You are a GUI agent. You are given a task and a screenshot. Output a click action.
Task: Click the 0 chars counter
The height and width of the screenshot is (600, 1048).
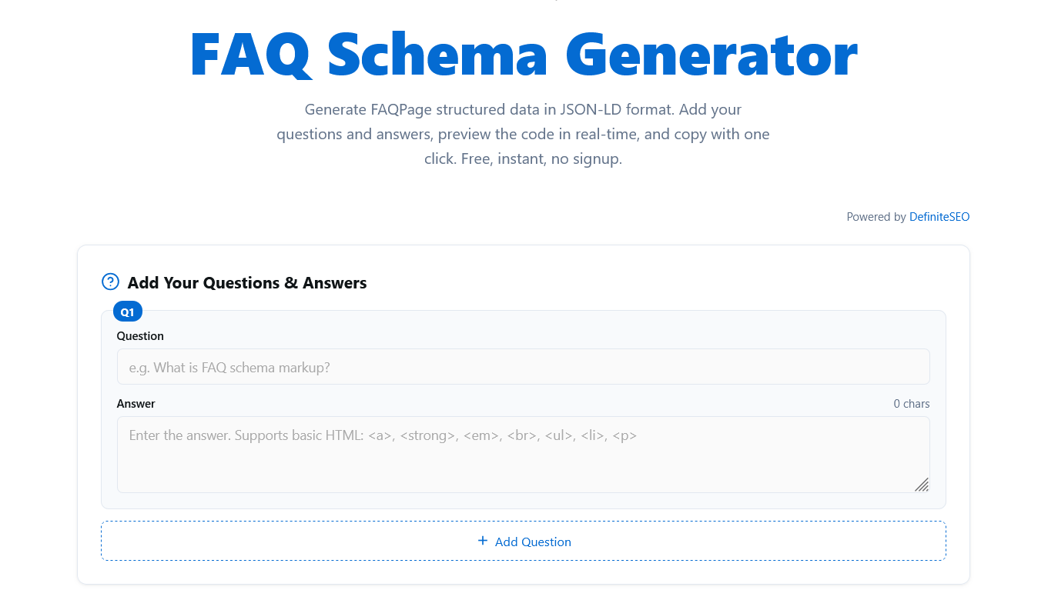click(912, 403)
